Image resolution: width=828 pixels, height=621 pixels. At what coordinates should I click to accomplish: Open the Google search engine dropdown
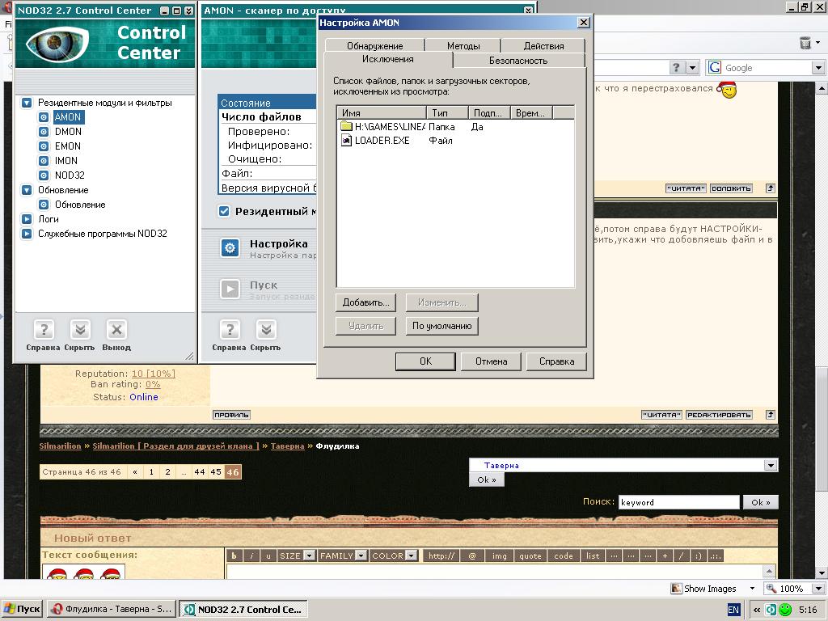tap(818, 68)
